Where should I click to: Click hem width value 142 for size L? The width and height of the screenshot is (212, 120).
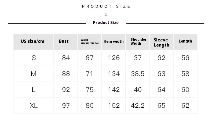pos(114,90)
